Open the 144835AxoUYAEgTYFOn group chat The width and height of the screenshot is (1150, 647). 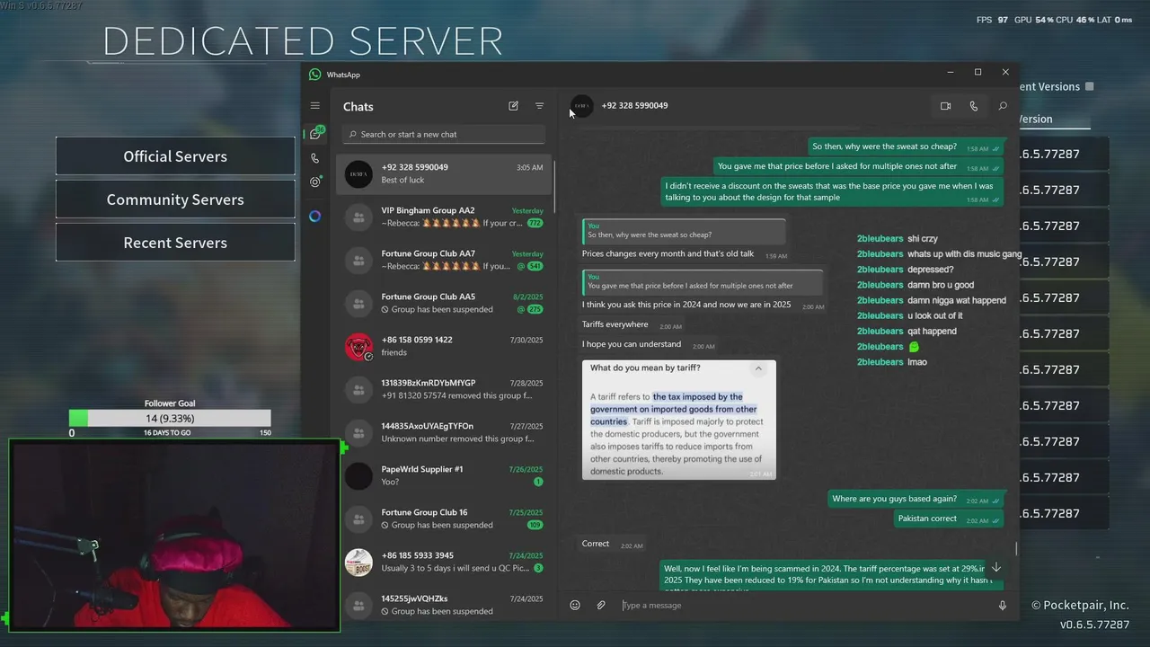coord(444,432)
